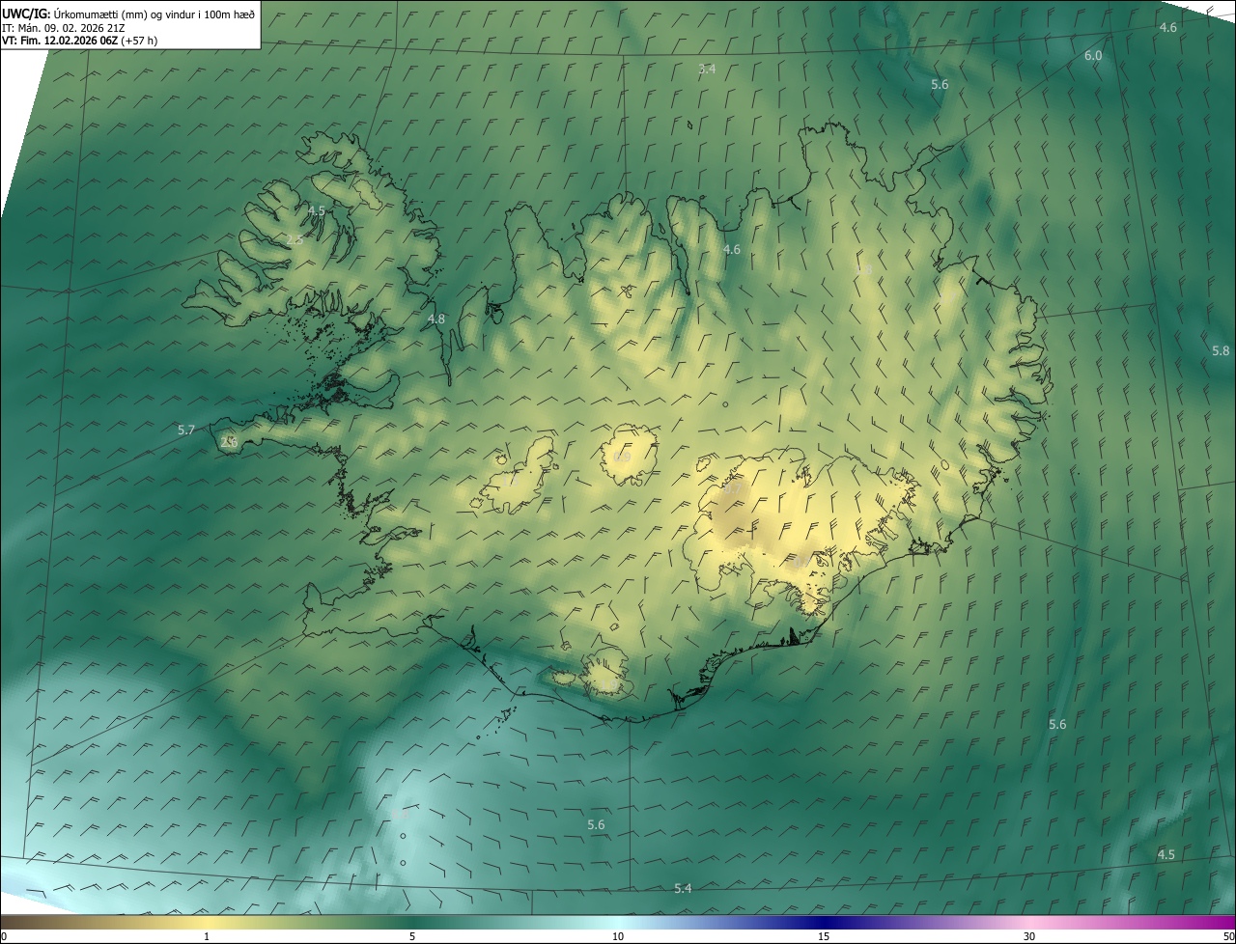Click the 4.6 label beside the 6.0 label
This screenshot has width=1236, height=944.
click(x=1167, y=27)
